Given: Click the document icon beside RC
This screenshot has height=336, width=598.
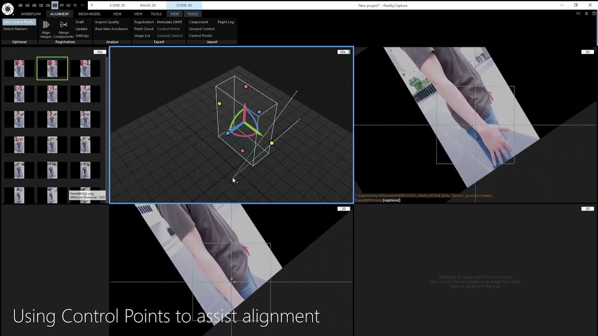Looking at the screenshot, I should click(586, 14).
